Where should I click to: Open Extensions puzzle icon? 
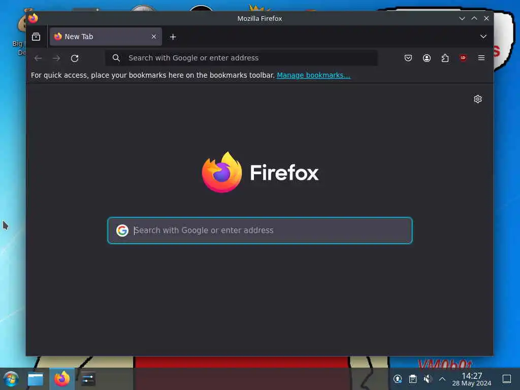click(x=445, y=58)
